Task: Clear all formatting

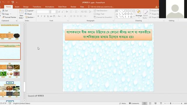Action: tap(67, 12)
